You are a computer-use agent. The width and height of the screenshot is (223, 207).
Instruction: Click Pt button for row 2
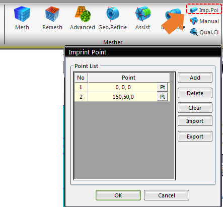point(163,97)
